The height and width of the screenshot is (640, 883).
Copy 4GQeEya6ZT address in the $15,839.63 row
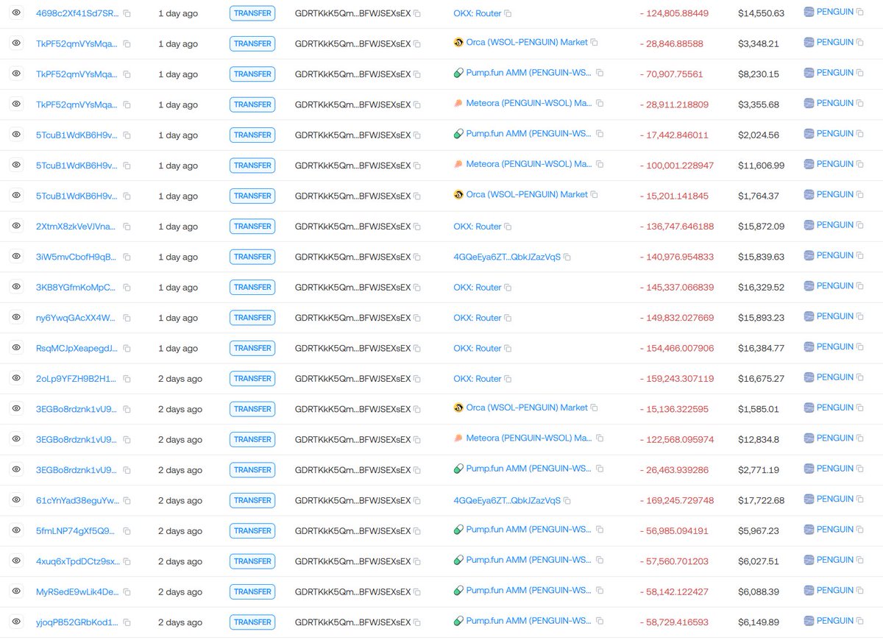coord(567,257)
